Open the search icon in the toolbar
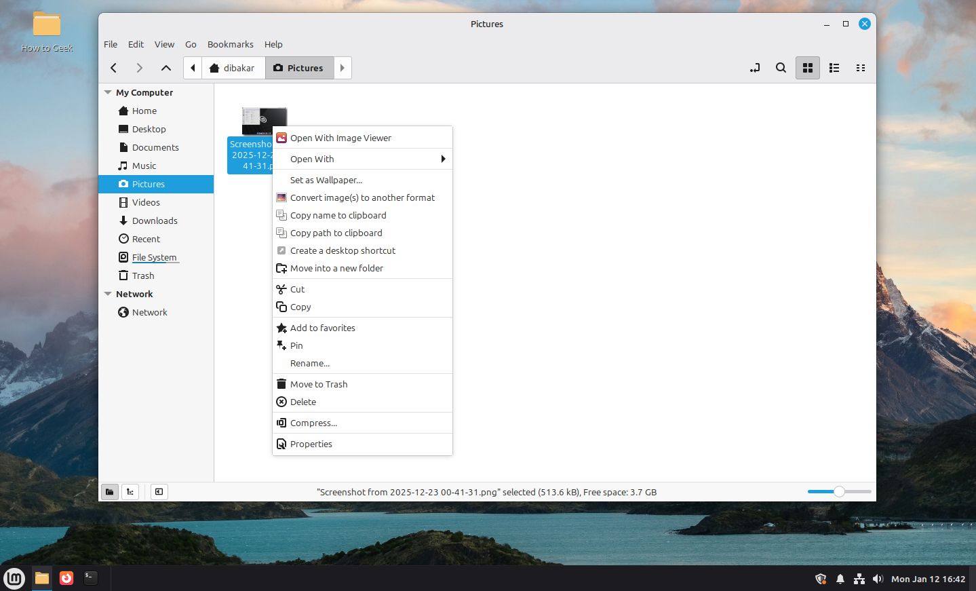The height and width of the screenshot is (591, 976). coord(781,68)
